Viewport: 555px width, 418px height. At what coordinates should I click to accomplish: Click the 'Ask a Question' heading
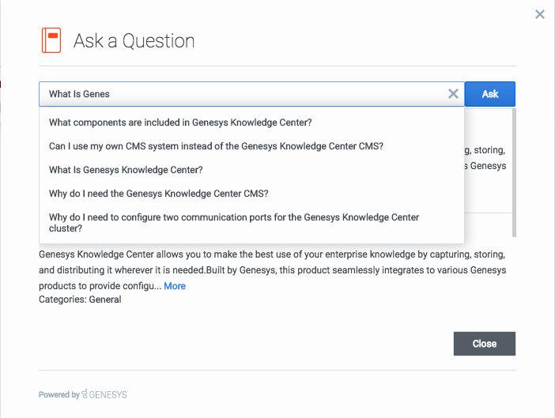coord(134,40)
